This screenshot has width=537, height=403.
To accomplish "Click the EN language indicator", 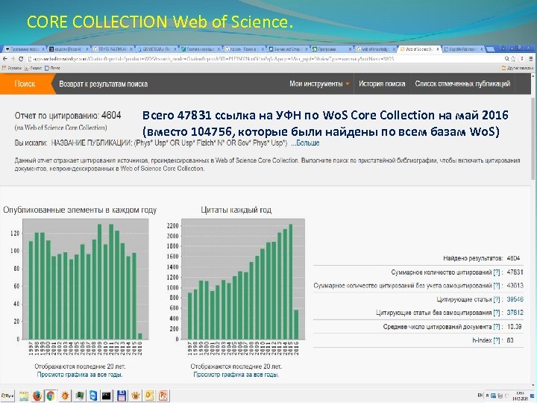I will pos(480,395).
